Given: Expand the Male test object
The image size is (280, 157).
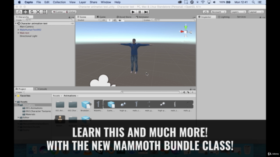Looking at the screenshot, I should pyautogui.click(x=18, y=33).
